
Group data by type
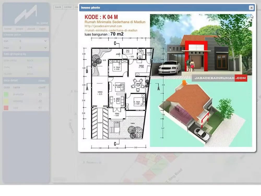(29, 67)
